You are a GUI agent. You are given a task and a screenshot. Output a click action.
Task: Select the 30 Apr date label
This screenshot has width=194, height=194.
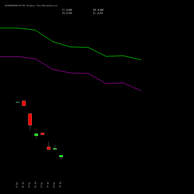click(60, 185)
